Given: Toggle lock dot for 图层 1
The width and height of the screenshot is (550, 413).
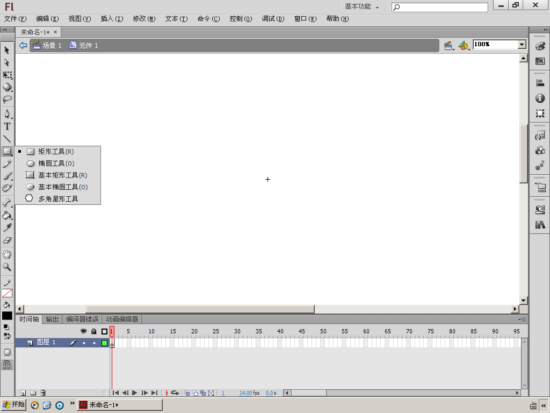Looking at the screenshot, I should tap(94, 343).
